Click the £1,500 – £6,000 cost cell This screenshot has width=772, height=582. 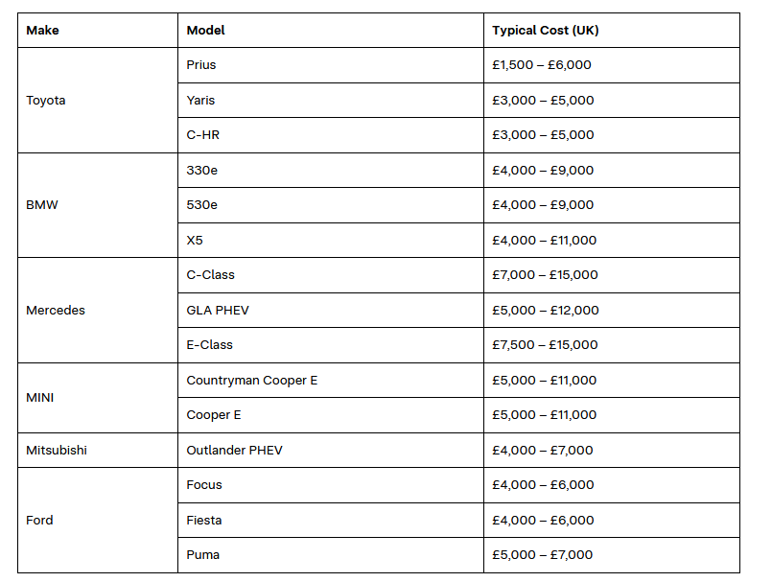[x=542, y=65]
